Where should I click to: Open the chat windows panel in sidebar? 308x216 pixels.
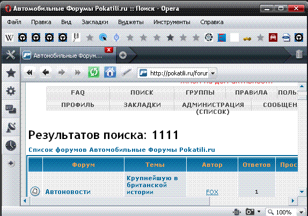point(11,109)
